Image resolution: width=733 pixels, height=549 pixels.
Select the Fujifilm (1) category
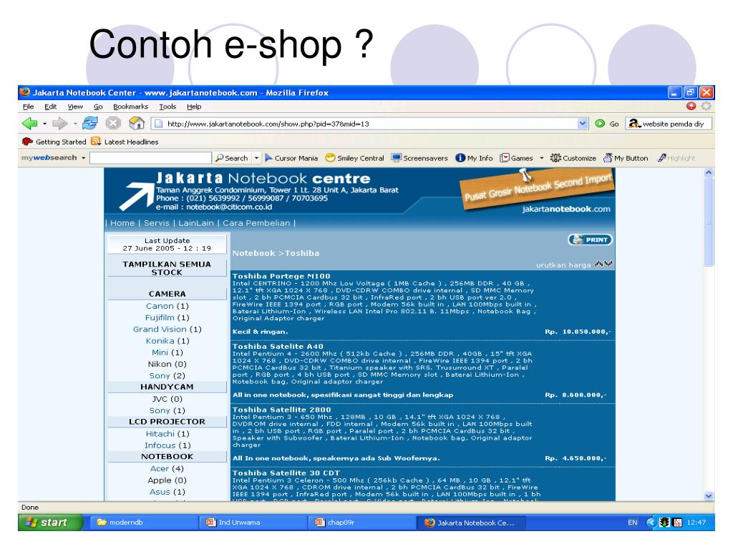[x=168, y=317]
